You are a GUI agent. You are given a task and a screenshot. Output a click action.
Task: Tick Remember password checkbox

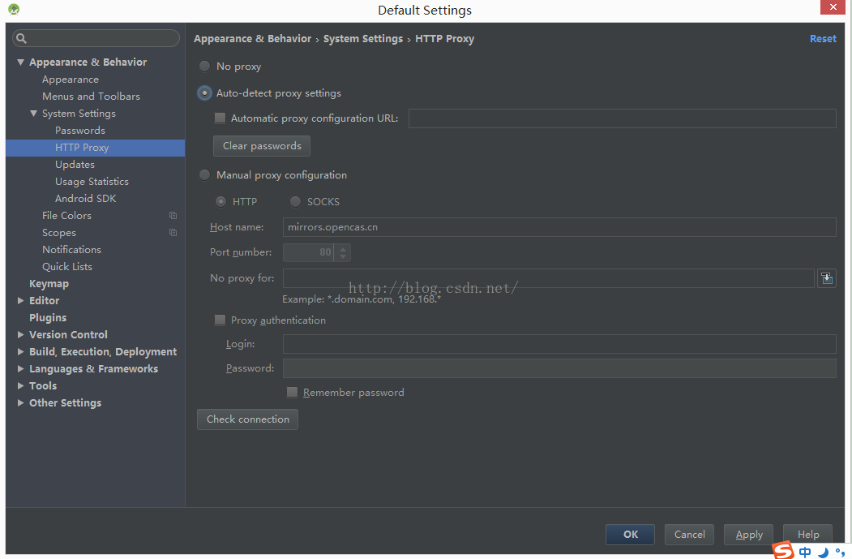293,392
